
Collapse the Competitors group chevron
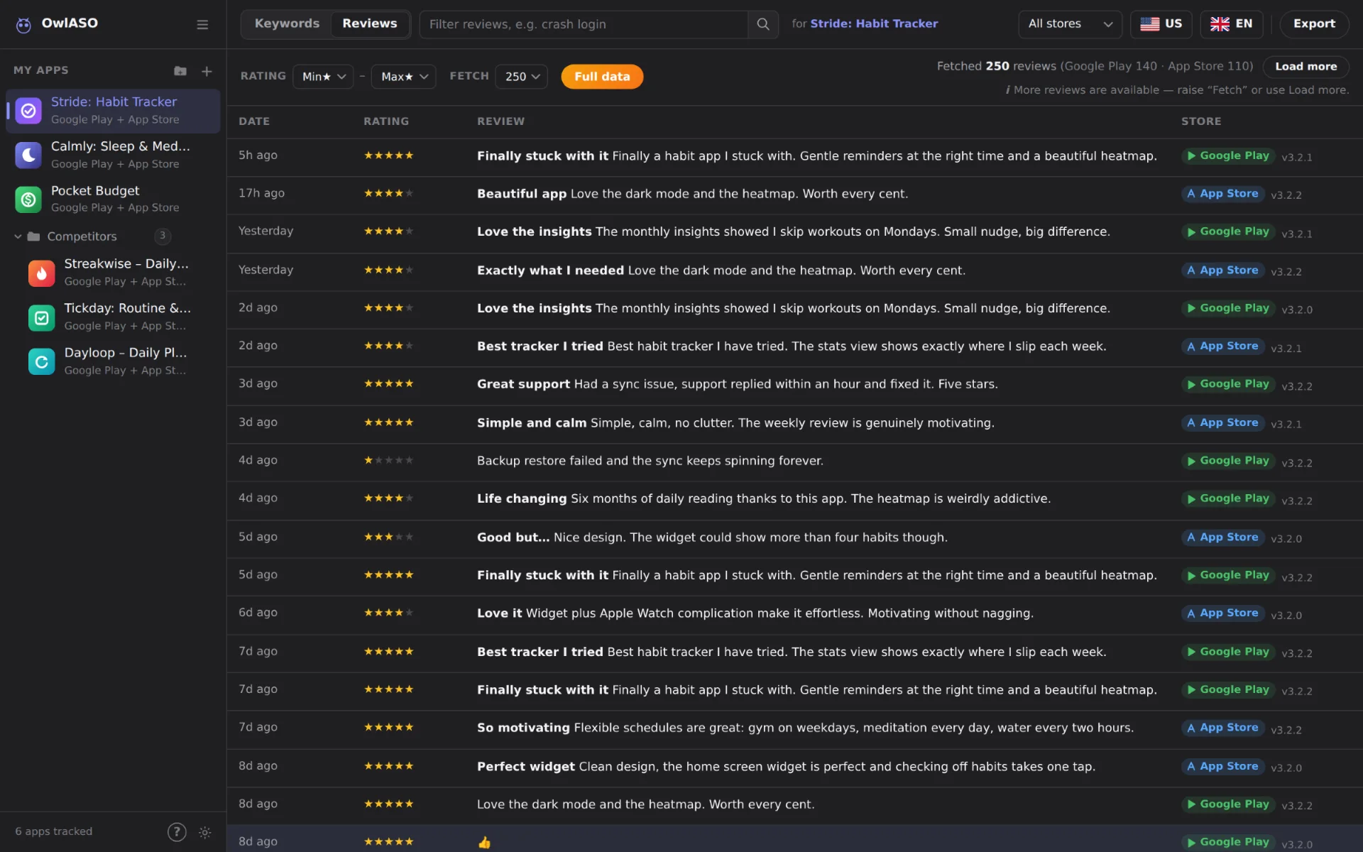click(x=18, y=236)
